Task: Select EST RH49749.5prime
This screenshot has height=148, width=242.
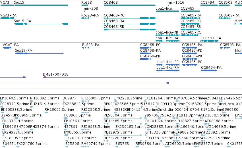Action: (x=96, y=144)
